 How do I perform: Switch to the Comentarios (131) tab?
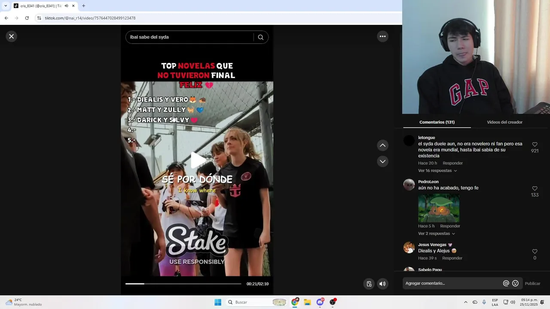[x=437, y=122]
